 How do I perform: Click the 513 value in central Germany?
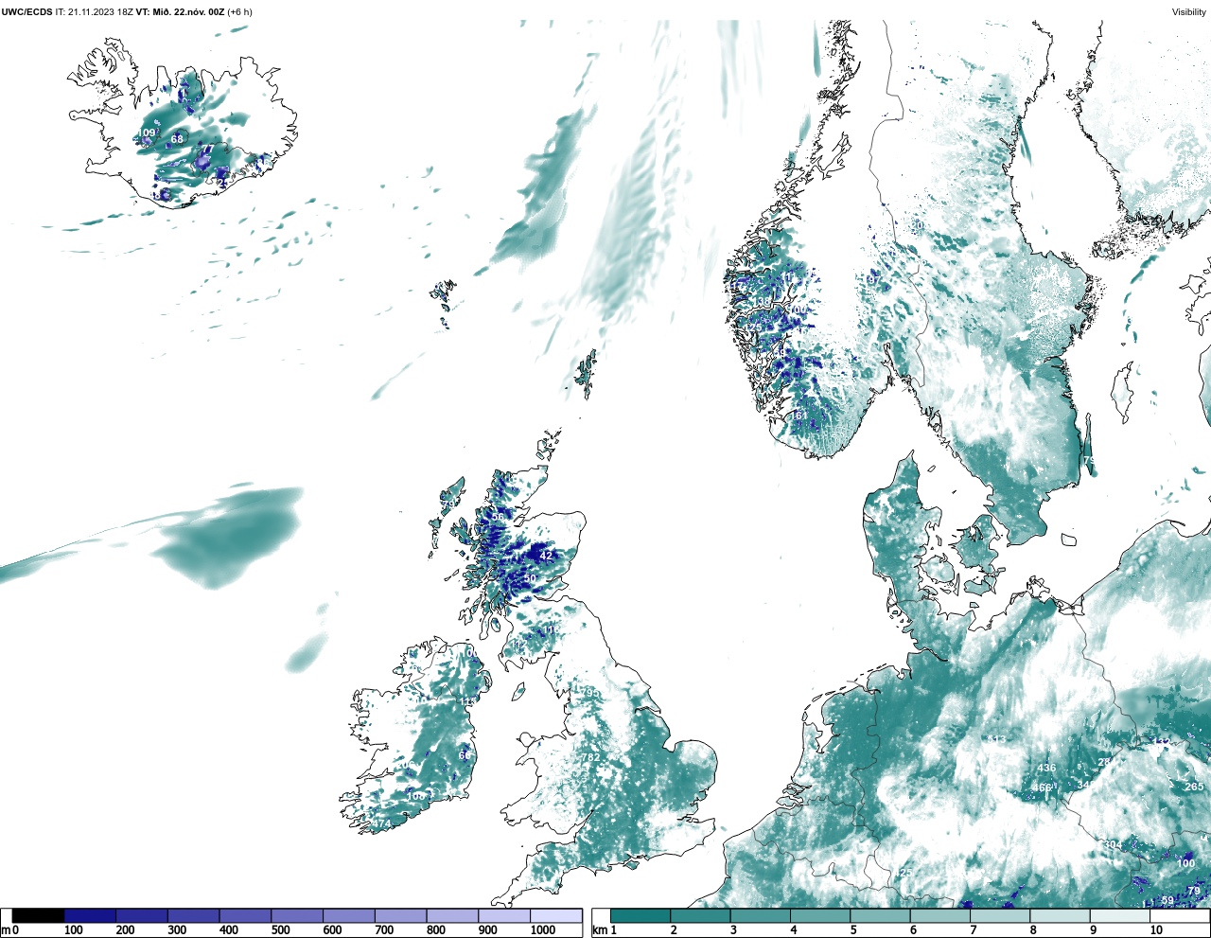997,740
